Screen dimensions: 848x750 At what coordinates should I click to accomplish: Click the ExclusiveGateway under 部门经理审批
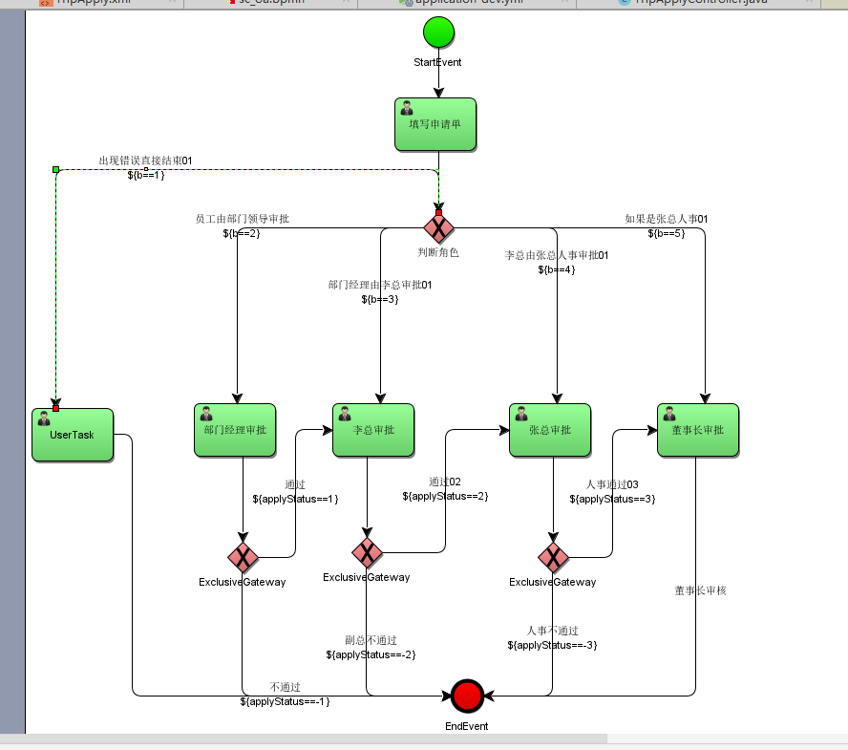pos(244,557)
